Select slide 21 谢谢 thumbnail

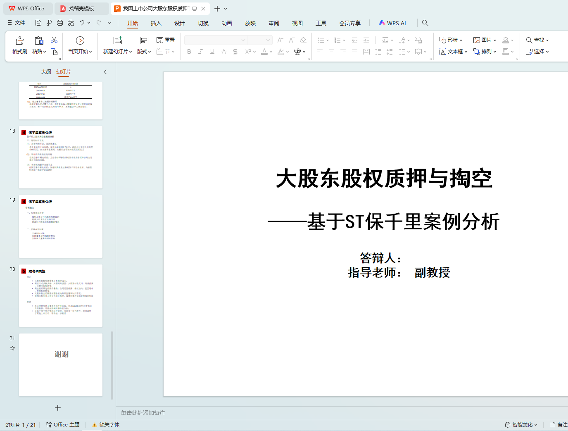tap(61, 365)
